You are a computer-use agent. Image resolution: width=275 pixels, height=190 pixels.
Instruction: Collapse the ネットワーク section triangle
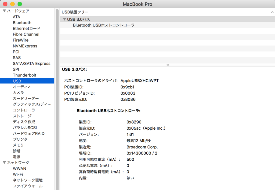tap(5, 162)
